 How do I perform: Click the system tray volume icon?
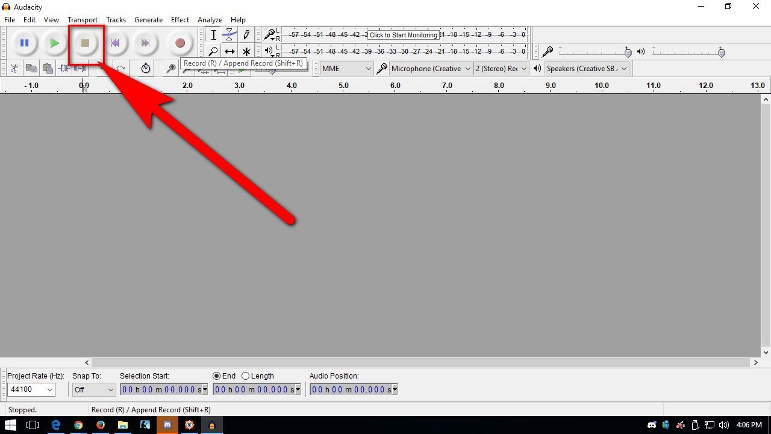pos(723,425)
